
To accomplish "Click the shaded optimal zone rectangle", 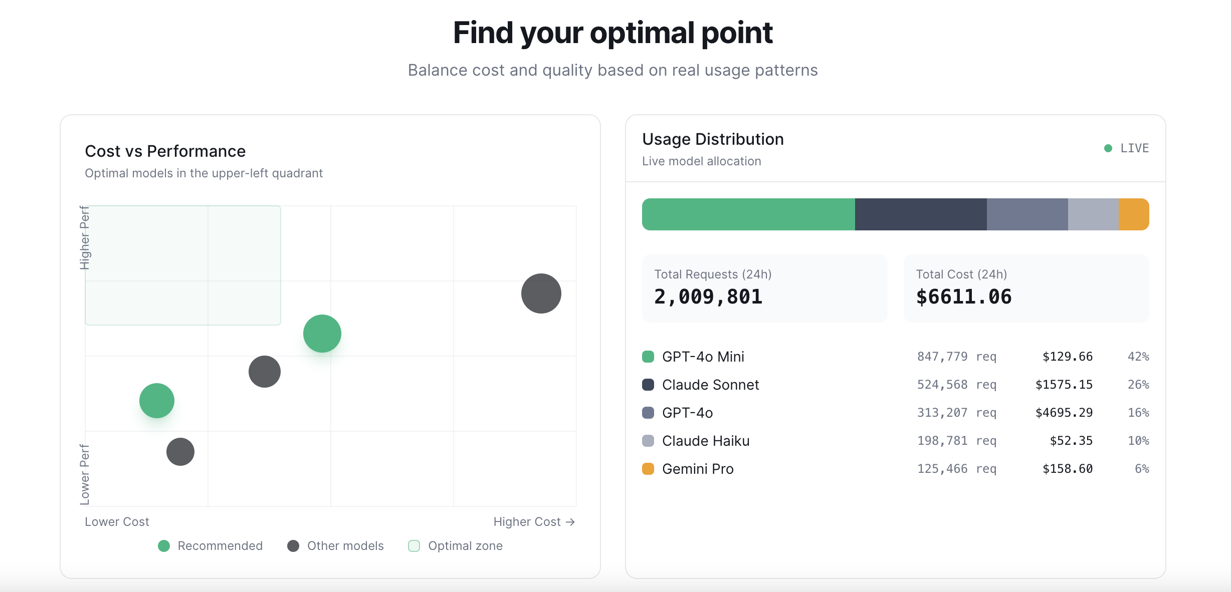I will 183,265.
